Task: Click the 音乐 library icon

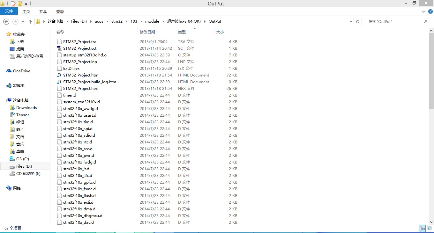Action: (x=12, y=144)
